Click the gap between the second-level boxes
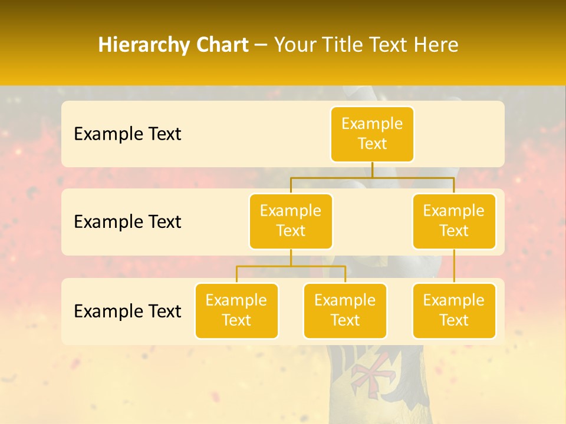Viewport: 566px width, 424px height. click(372, 221)
